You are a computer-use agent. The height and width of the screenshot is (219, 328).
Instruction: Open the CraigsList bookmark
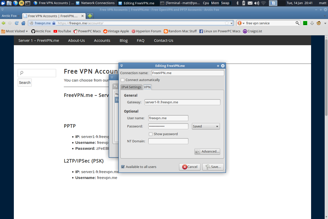252,31
